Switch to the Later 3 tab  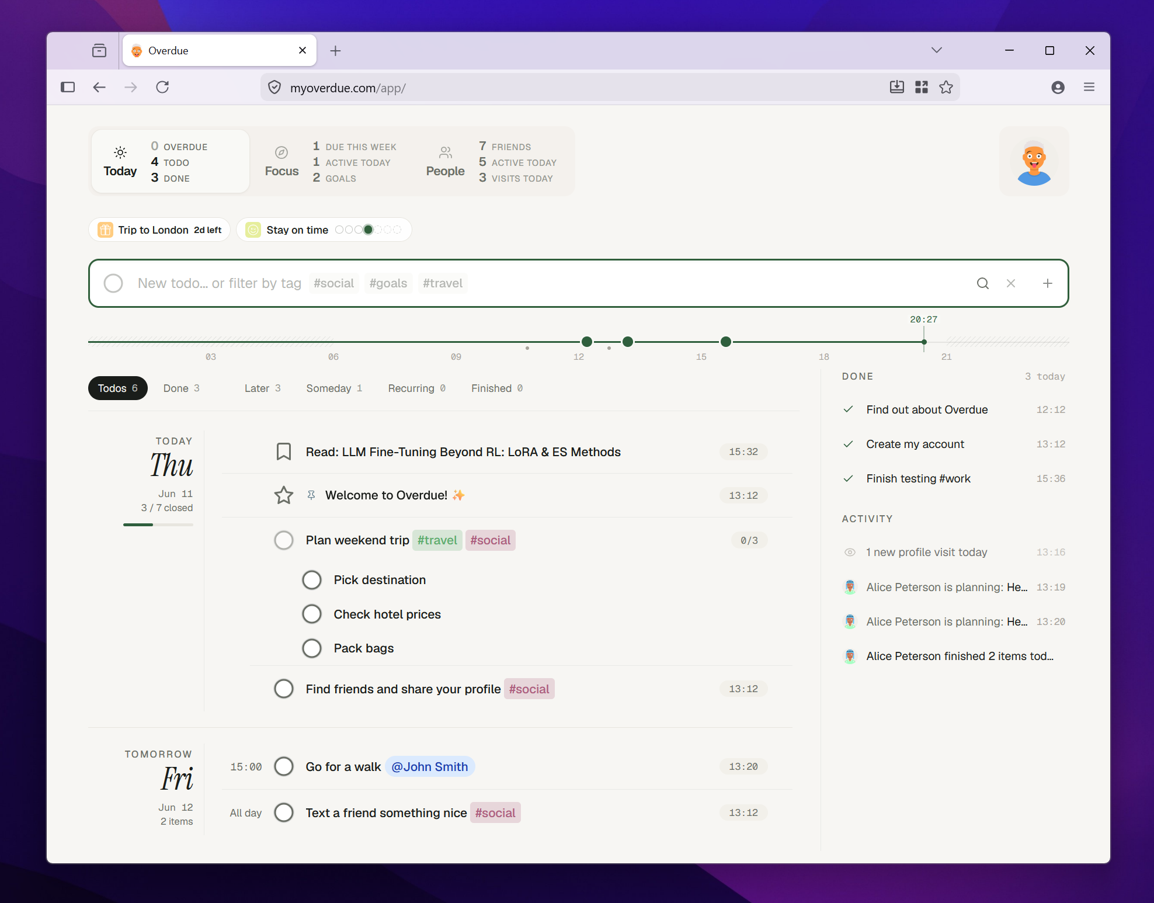tap(263, 388)
